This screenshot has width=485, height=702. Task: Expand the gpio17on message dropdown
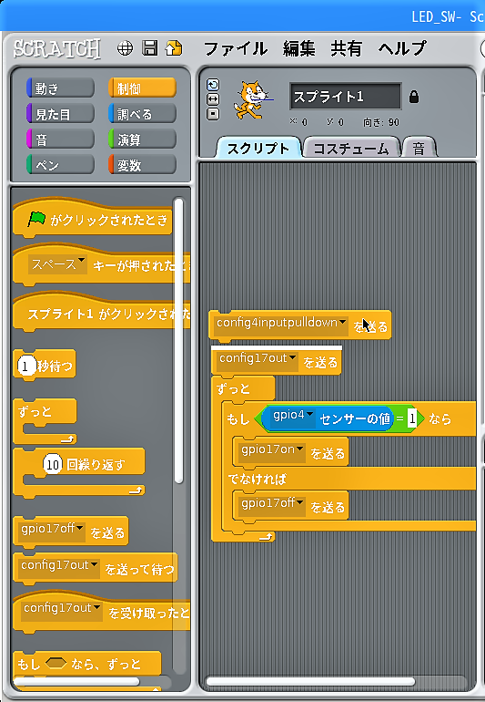300,449
